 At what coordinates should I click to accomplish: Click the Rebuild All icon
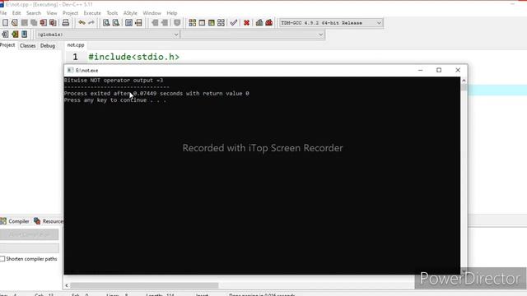click(221, 23)
